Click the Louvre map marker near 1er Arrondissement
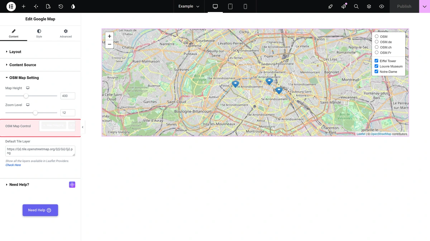 (x=269, y=82)
